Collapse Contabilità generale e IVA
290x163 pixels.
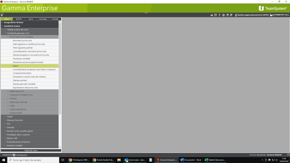click(30, 33)
